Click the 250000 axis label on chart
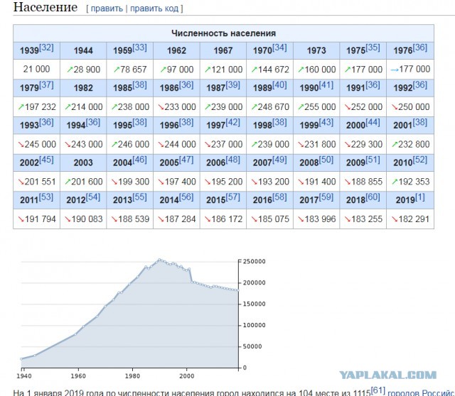Viewport: 455px width, 396px height. click(x=255, y=262)
